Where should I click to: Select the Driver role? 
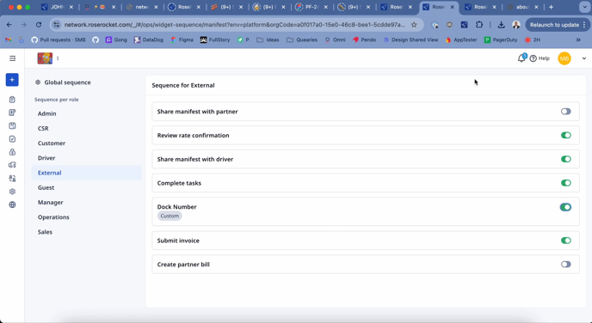(86, 158)
